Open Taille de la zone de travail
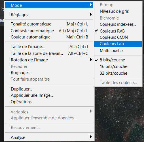 pos(49,53)
